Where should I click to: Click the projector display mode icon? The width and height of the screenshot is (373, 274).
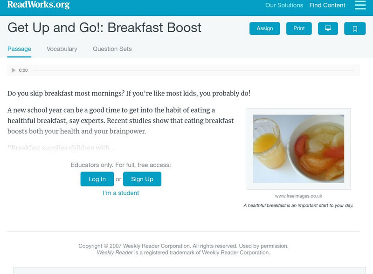tap(328, 29)
